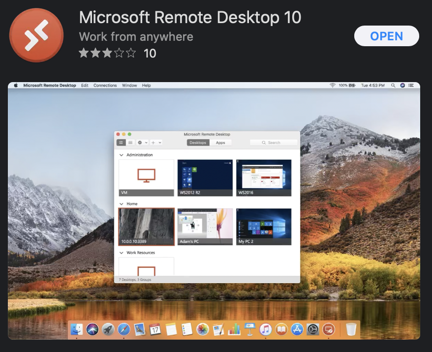Open Reminders from the dock

point(187,329)
